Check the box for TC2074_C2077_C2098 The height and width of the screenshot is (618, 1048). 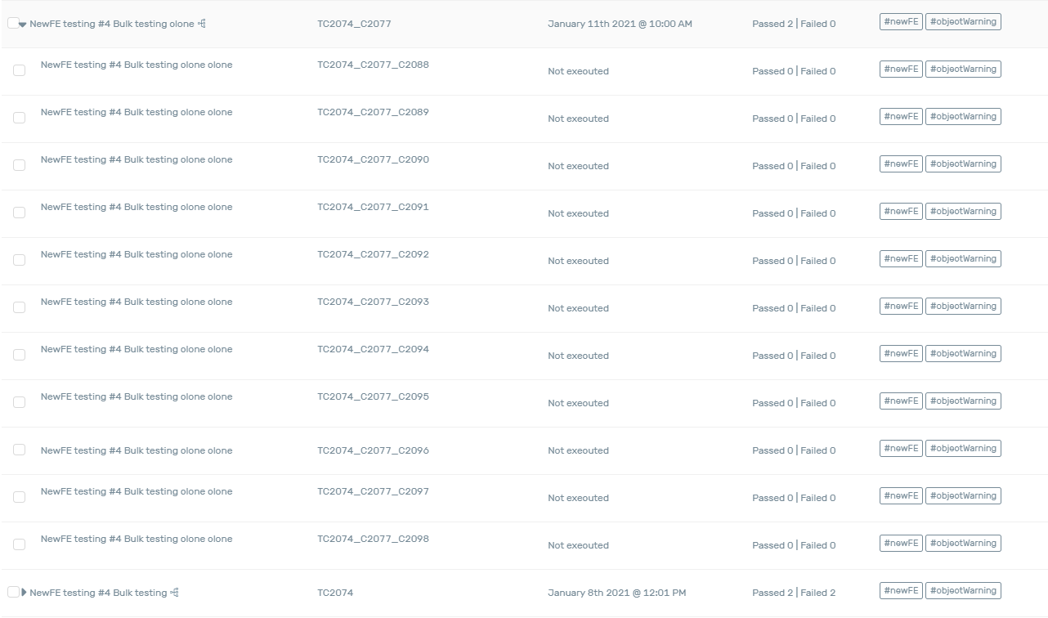20,545
